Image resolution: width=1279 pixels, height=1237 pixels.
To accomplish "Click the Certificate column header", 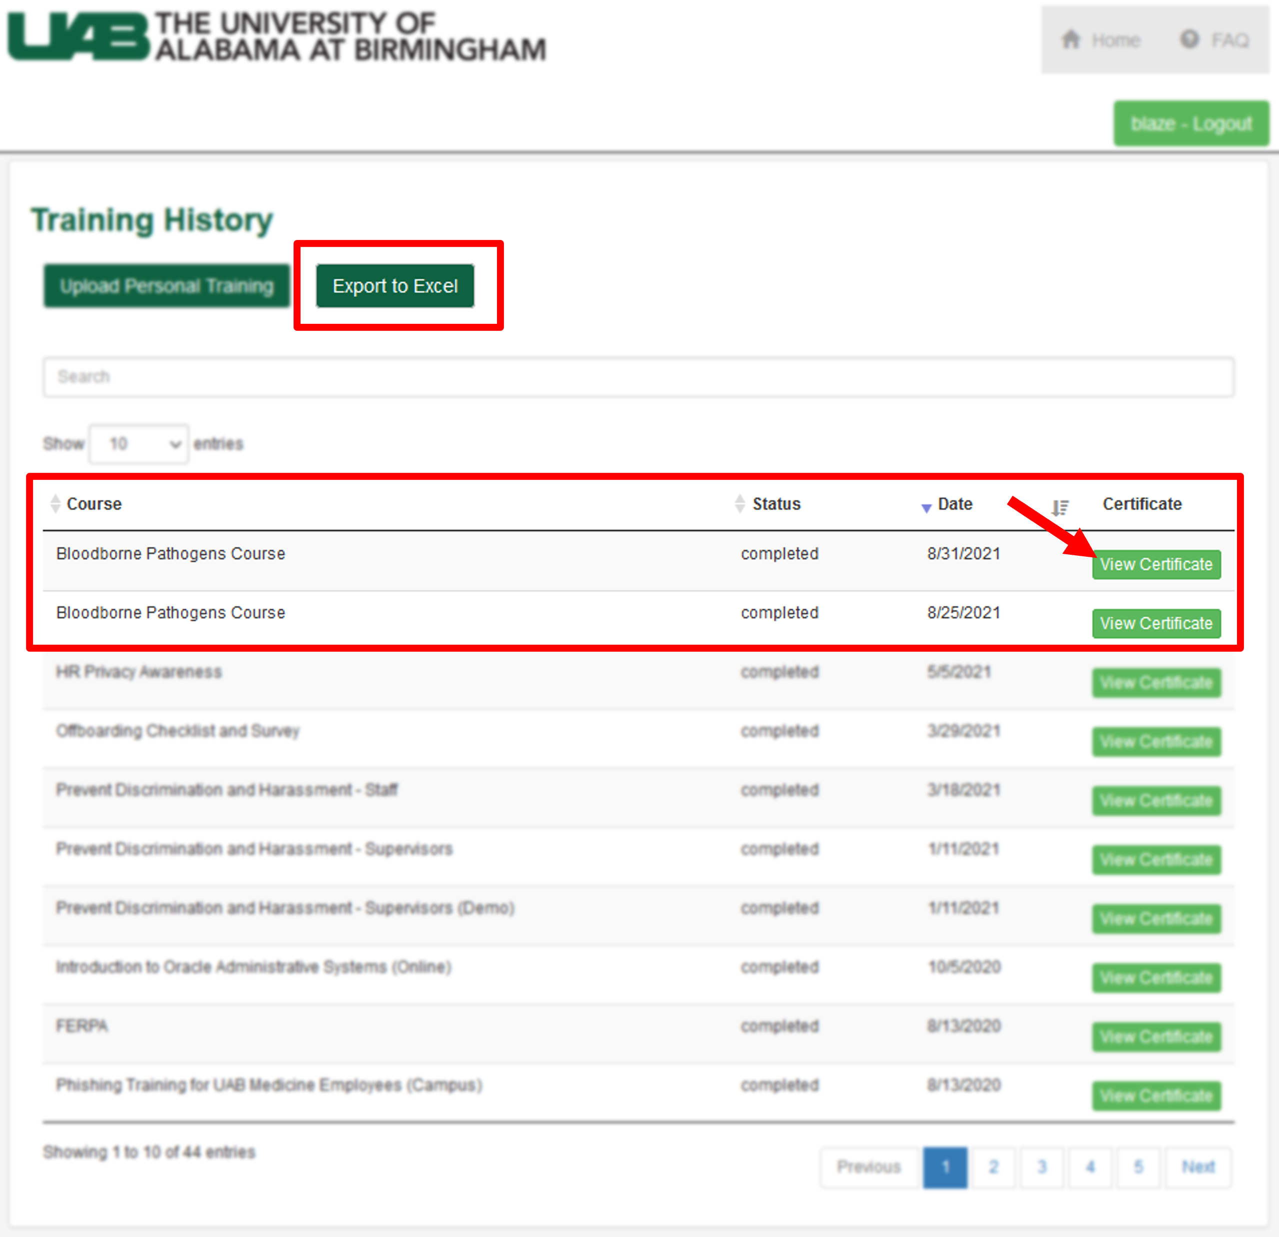I will pyautogui.click(x=1142, y=504).
